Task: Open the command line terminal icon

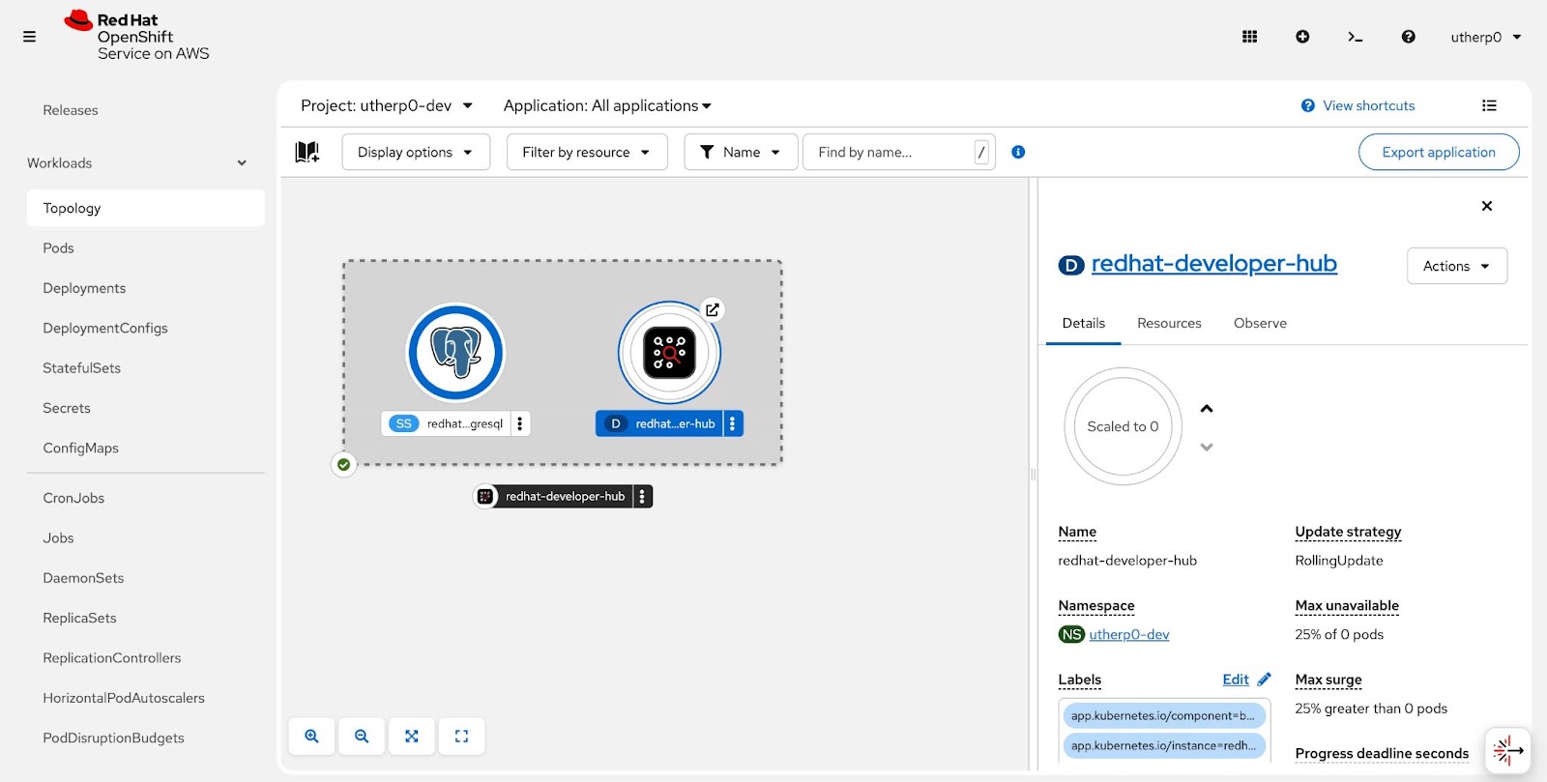Action: click(x=1355, y=37)
